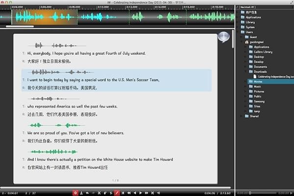Collapse the Downloads folder arrow
Screen dimensions: 294x196
pyautogui.click(x=245, y=72)
